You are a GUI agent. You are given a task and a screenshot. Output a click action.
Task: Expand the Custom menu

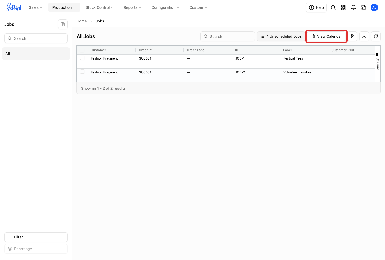(198, 7)
